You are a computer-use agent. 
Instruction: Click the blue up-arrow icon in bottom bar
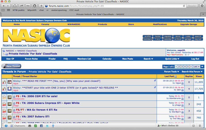[53, 126]
